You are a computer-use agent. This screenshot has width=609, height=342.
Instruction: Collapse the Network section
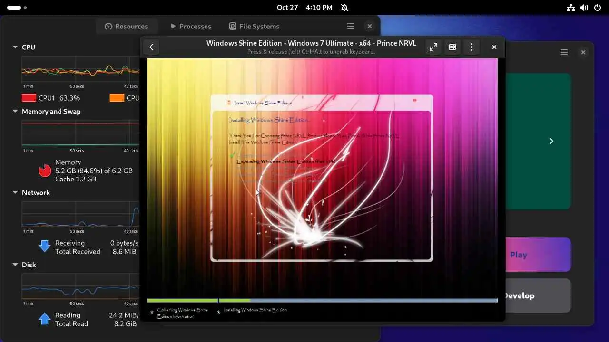[x=15, y=192]
